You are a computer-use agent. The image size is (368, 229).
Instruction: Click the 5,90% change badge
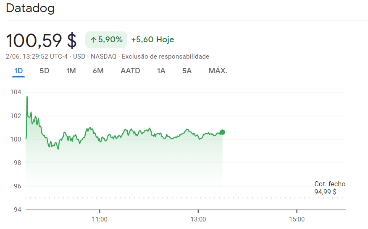click(106, 40)
